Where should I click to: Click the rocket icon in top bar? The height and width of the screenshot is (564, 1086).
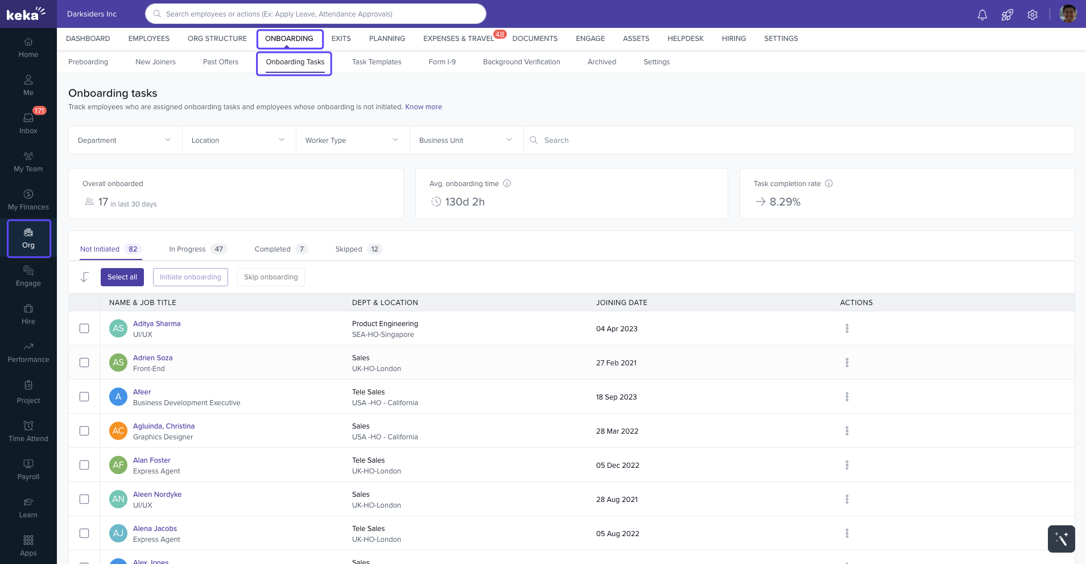[x=1007, y=15]
